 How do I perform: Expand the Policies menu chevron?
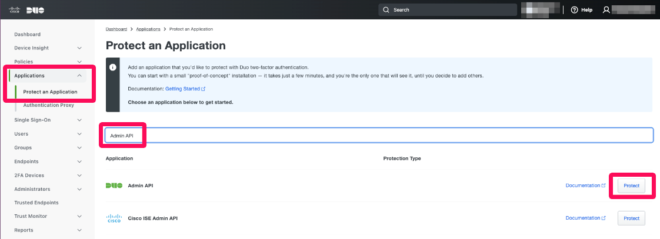[79, 62]
